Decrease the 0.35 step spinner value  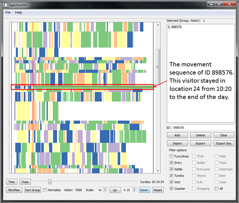point(134,191)
